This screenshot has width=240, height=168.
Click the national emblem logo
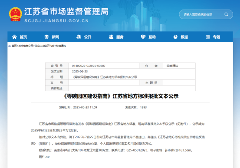[15, 14]
